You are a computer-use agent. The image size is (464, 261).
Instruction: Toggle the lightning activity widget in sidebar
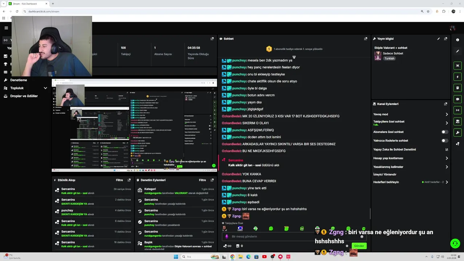point(457,77)
